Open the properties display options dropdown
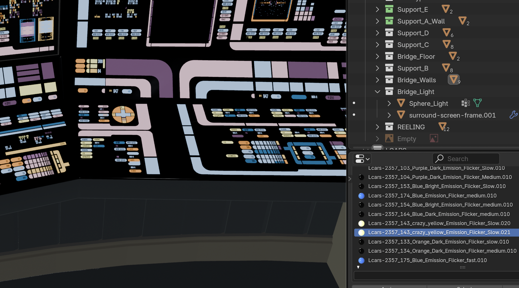 coord(362,159)
